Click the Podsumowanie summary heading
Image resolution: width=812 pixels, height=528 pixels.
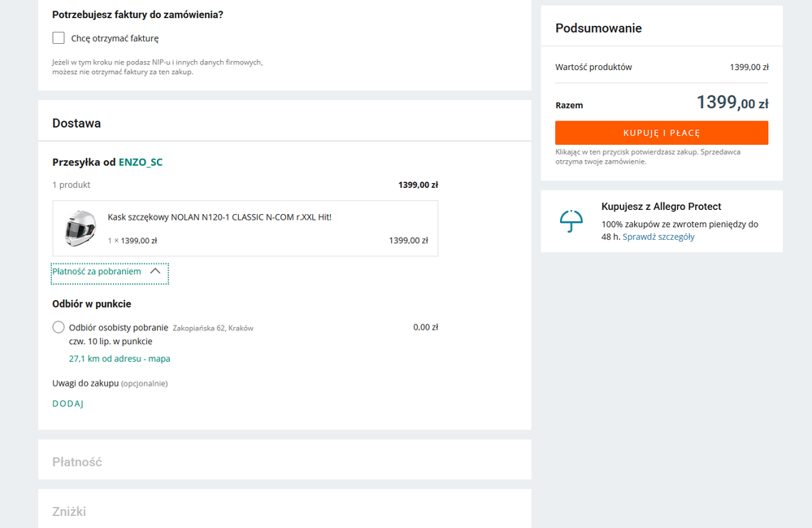(x=598, y=28)
